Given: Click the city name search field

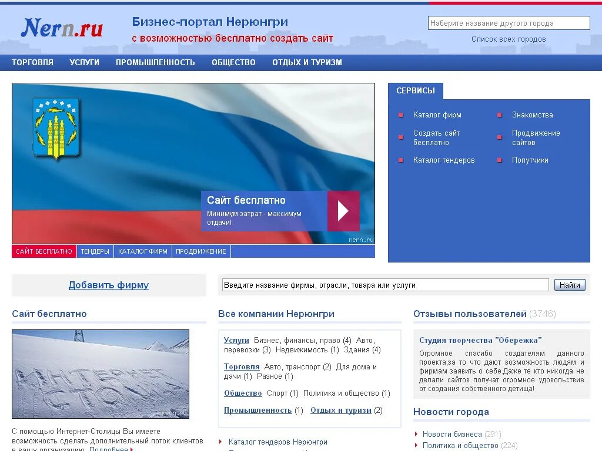Looking at the screenshot, I should [x=509, y=23].
